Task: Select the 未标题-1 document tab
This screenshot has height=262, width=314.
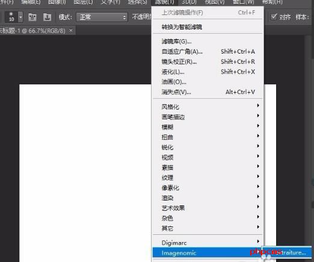Action: point(32,31)
